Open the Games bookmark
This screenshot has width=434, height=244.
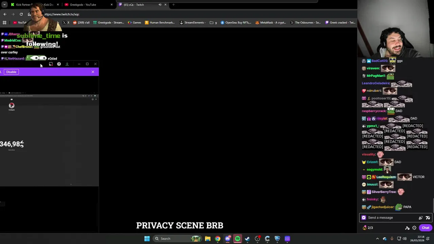pyautogui.click(x=135, y=22)
